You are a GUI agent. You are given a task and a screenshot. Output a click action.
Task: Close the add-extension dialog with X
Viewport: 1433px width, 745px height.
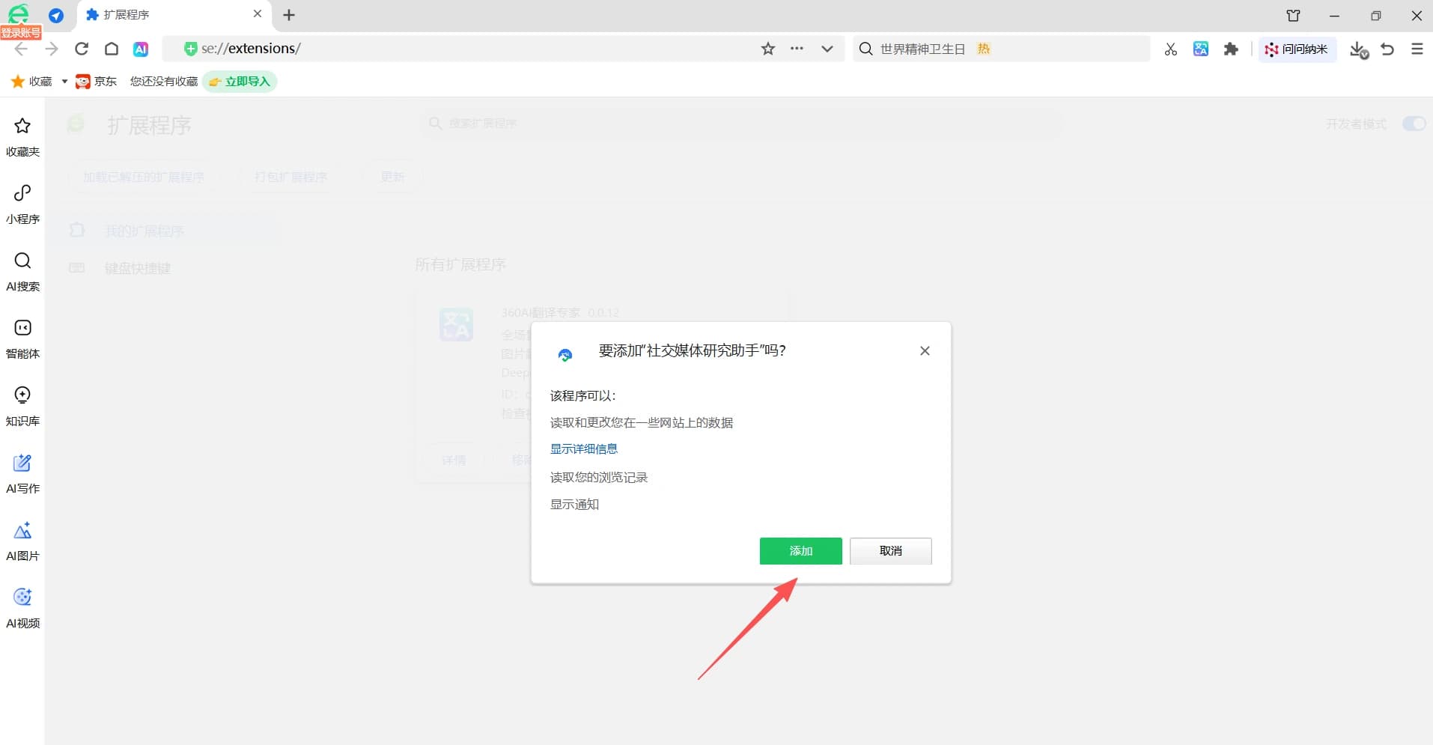[x=925, y=351]
